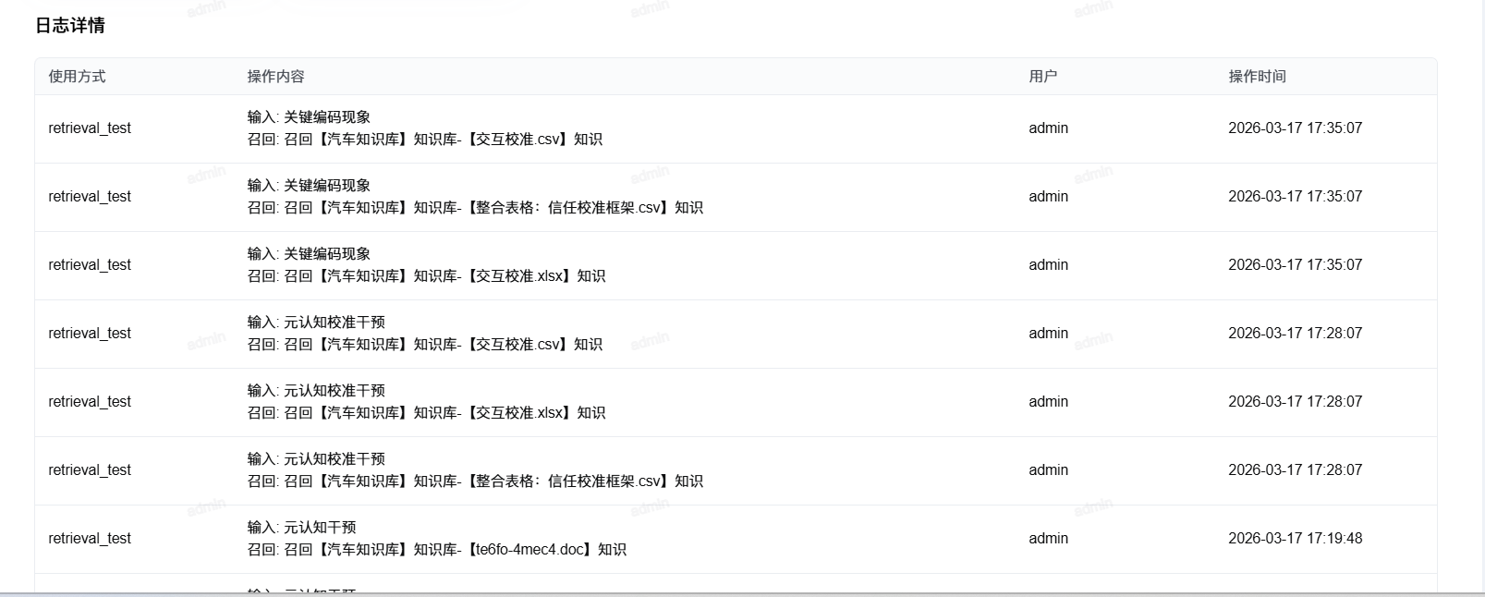The height and width of the screenshot is (597, 1485).
Task: Select the 元认知校准干预 recall entry for 交互校准.xlsx
Action: pyautogui.click(x=426, y=413)
